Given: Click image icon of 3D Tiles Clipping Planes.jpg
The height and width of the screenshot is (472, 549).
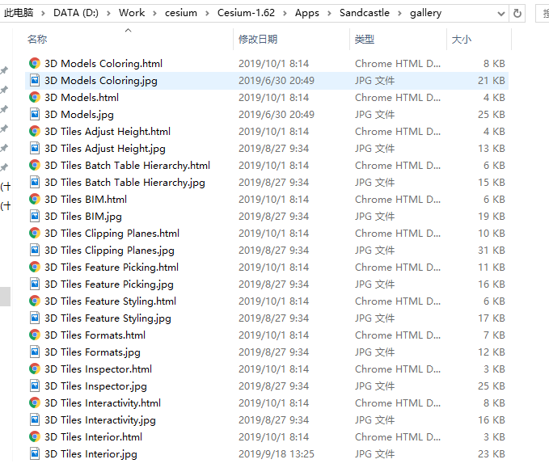Looking at the screenshot, I should tap(34, 251).
